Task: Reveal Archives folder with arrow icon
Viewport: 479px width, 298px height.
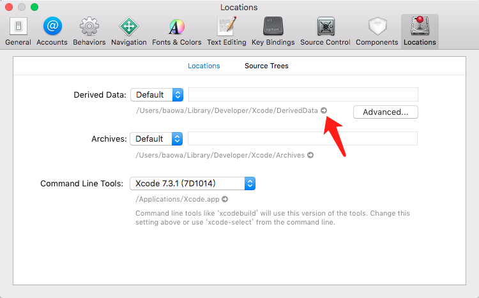Action: 310,155
